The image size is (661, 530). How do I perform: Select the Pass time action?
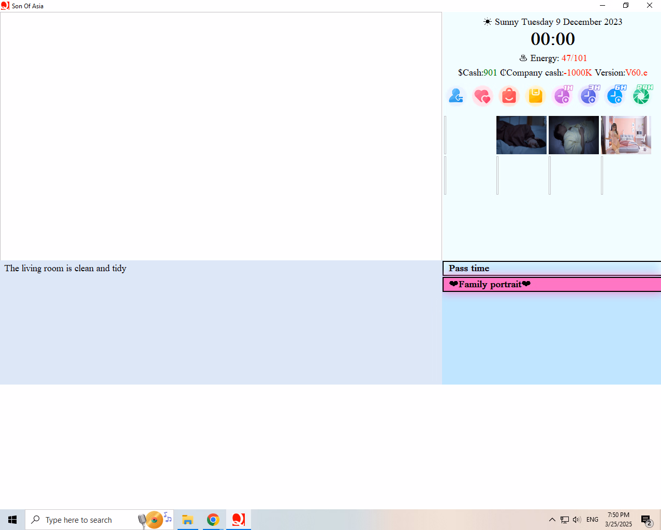[552, 268]
